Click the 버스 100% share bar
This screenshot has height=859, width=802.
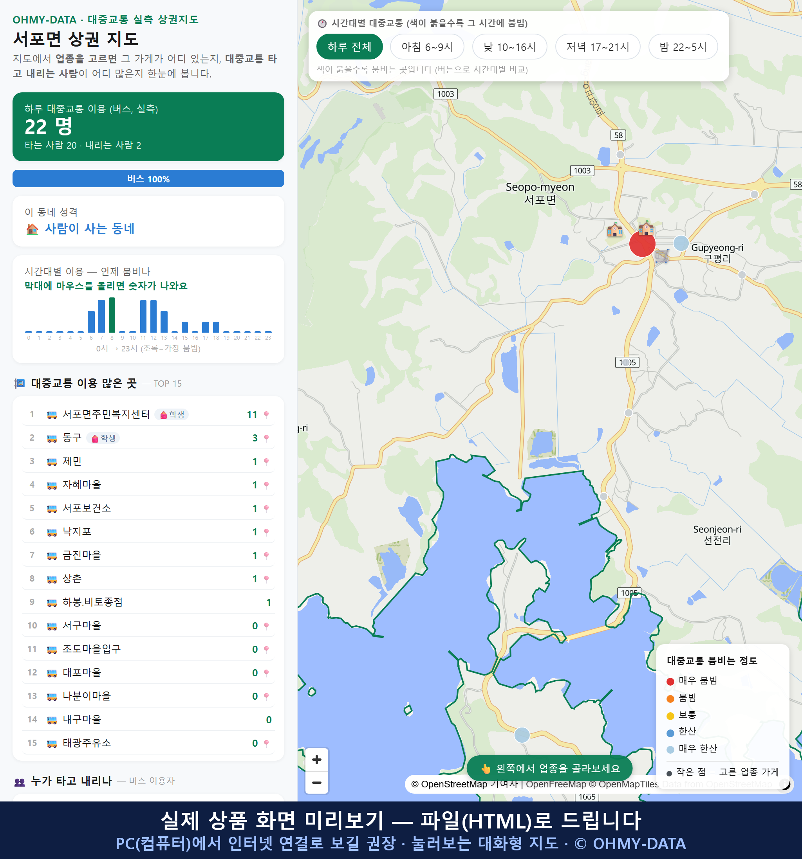click(148, 178)
